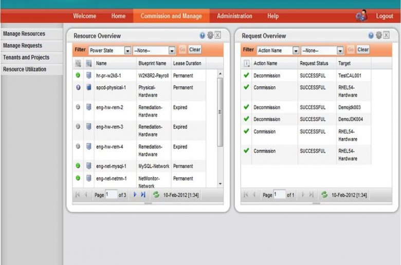Screen dimensions: 401x265
Task: Click server icon of eng-hw-rem-3 row
Action: tap(89, 126)
